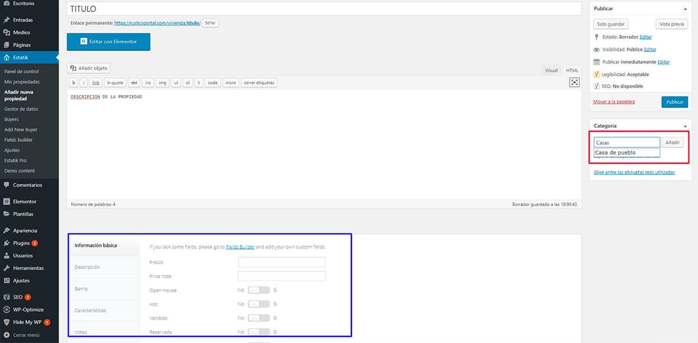Viewport: 698px width, 343px height.
Task: Click the b-quote toolbar button
Action: click(x=115, y=82)
